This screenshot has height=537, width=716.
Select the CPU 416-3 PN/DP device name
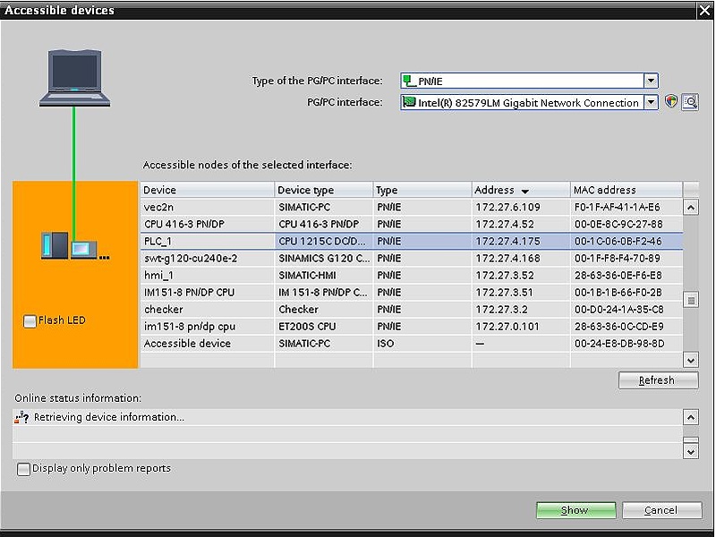(184, 225)
